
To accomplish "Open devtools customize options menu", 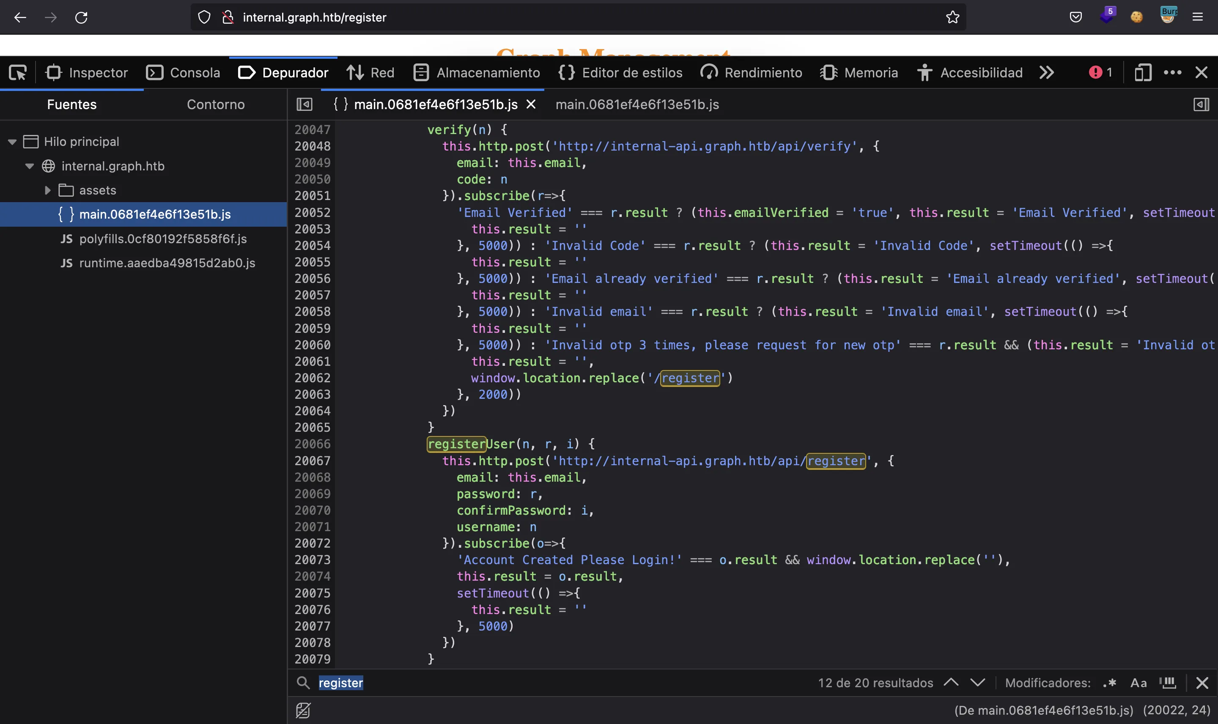I will click(1173, 73).
